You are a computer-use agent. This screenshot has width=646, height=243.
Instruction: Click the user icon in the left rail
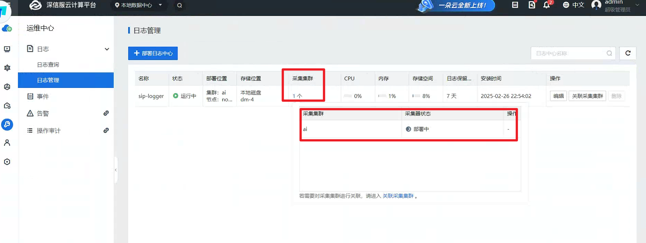click(x=7, y=143)
